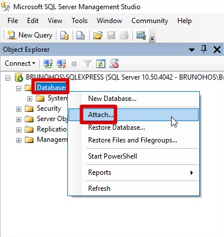Image resolution: width=224 pixels, height=237 pixels.
Task: Expand the Management folder node
Action: pos(18,140)
